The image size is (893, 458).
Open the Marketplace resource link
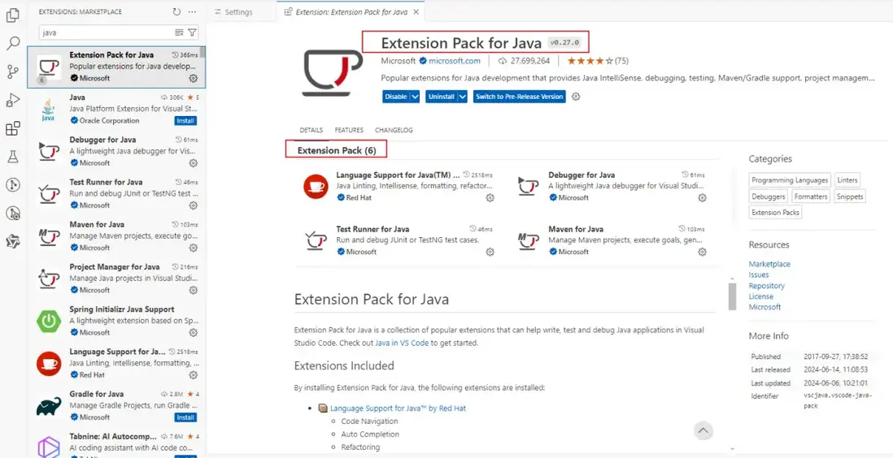(x=769, y=264)
